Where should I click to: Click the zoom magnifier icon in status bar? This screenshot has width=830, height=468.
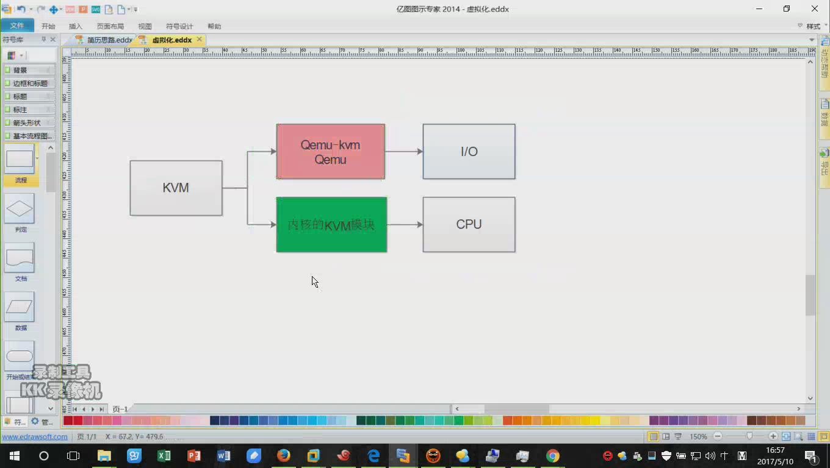pos(798,436)
